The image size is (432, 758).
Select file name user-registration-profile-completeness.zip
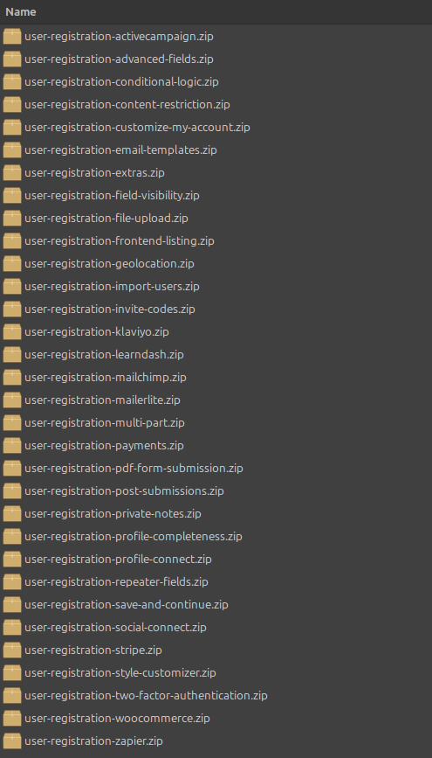tap(134, 536)
